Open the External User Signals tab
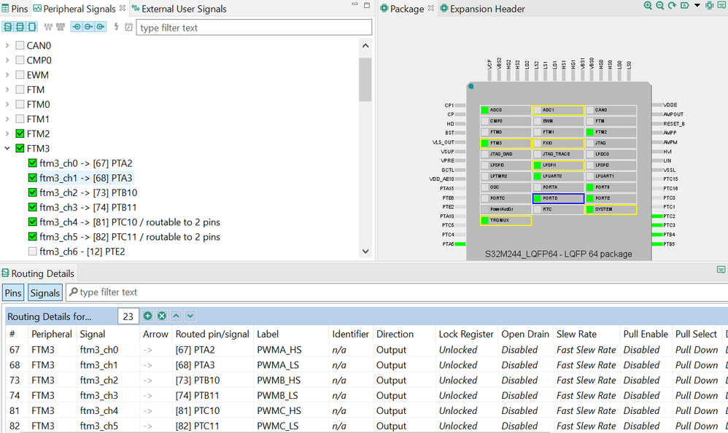 [179, 8]
